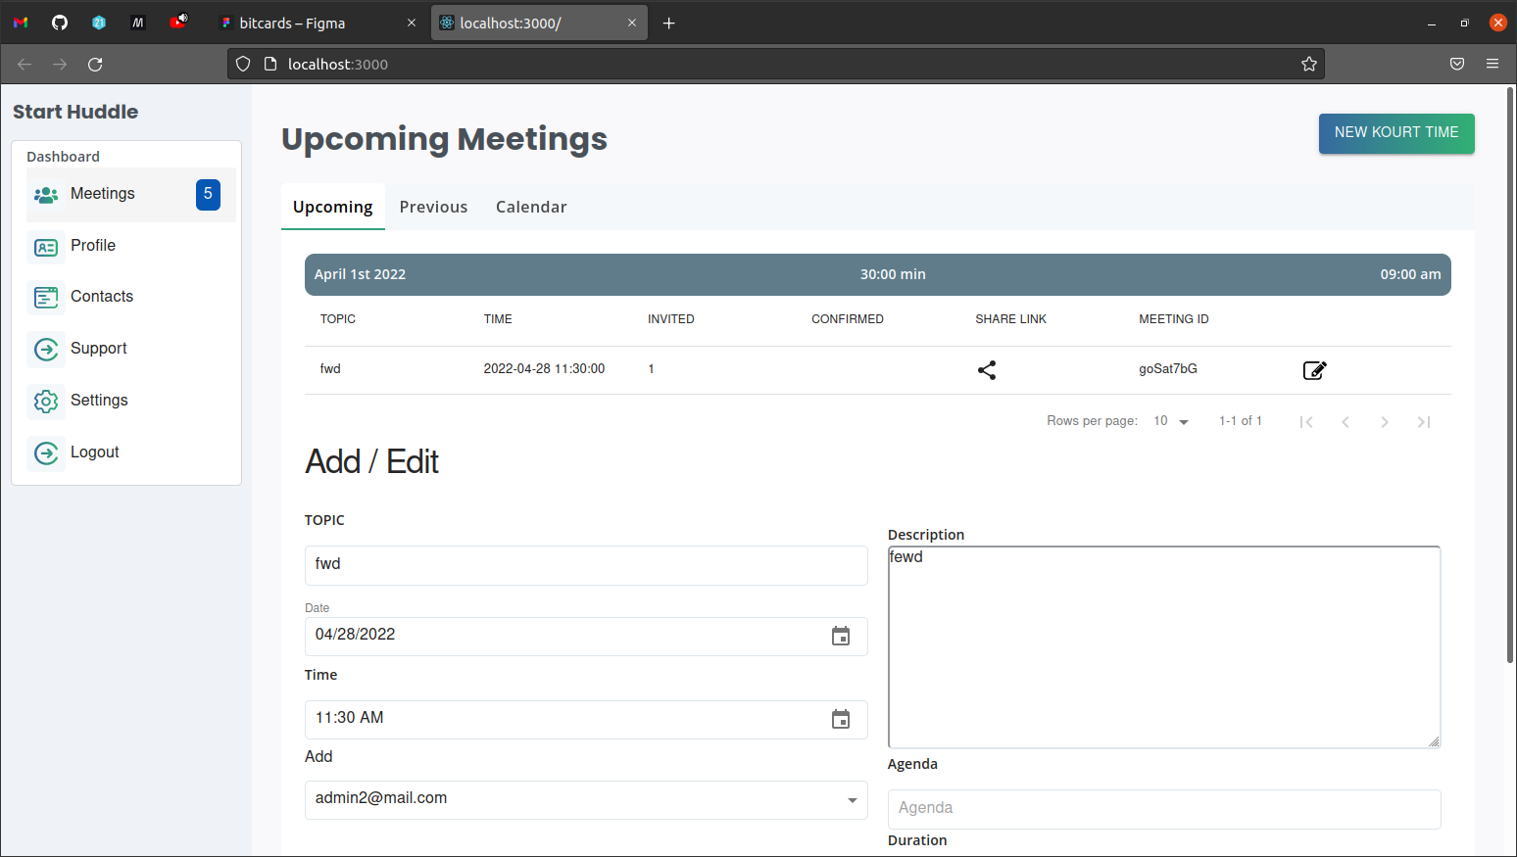This screenshot has width=1517, height=857.
Task: Expand the admin2@mail.com Add dropdown
Action: point(852,800)
